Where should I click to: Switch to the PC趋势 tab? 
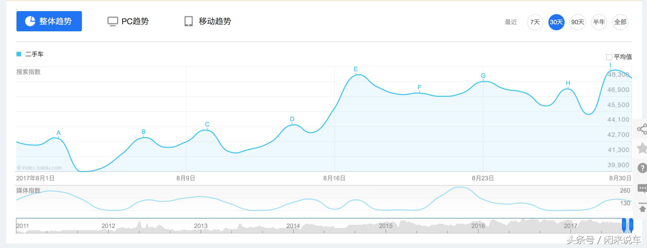click(128, 21)
